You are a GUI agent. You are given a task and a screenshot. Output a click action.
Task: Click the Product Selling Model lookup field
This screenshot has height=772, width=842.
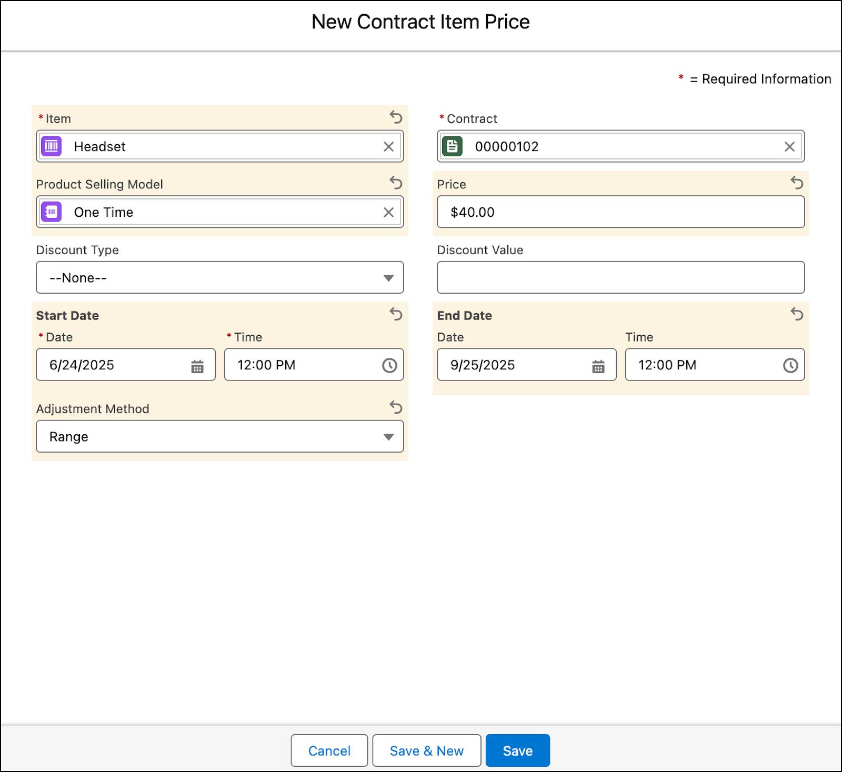(220, 212)
